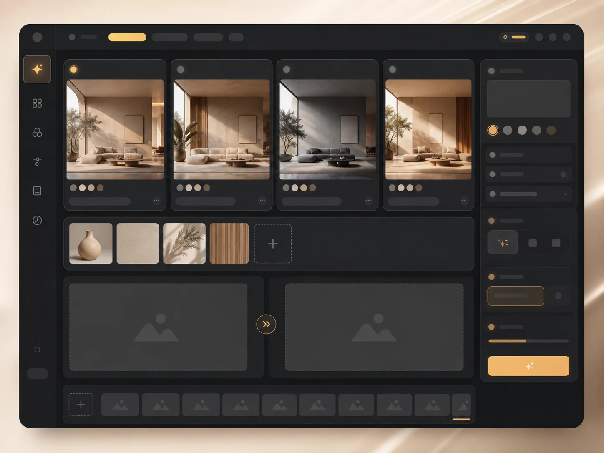The image size is (604, 453).
Task: Click the label bar under the gray room card
Action: [312, 201]
